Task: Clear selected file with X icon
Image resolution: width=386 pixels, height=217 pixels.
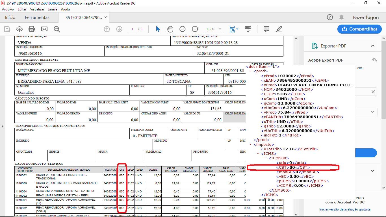Action: [373, 92]
